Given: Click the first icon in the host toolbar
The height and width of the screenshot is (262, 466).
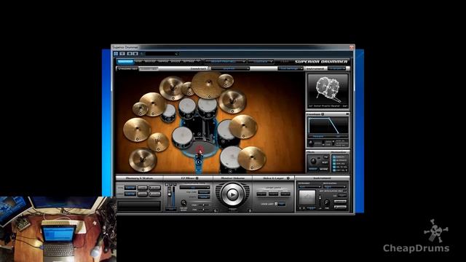Looking at the screenshot, I should click(116, 53).
